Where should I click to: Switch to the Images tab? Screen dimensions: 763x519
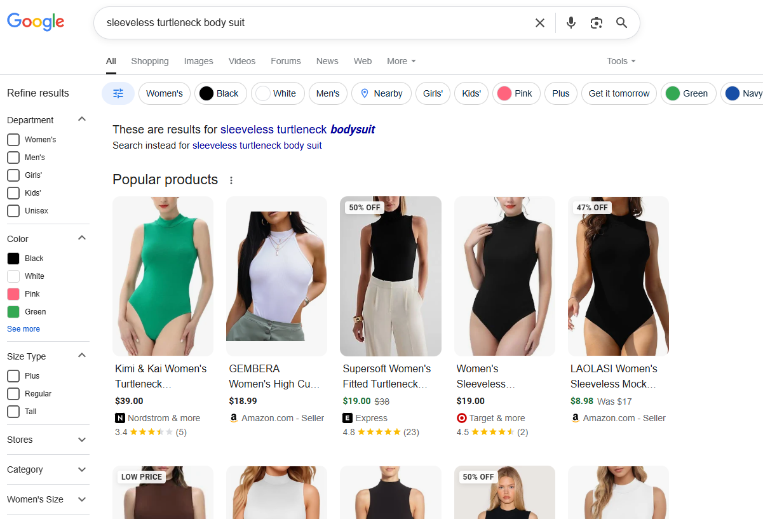(199, 61)
